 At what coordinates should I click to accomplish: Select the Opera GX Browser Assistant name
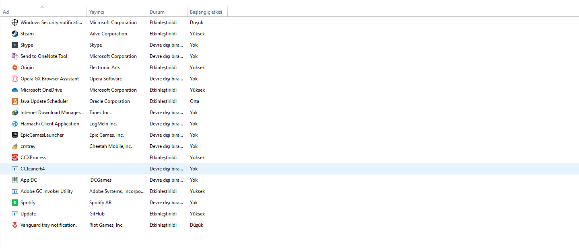pyautogui.click(x=49, y=79)
